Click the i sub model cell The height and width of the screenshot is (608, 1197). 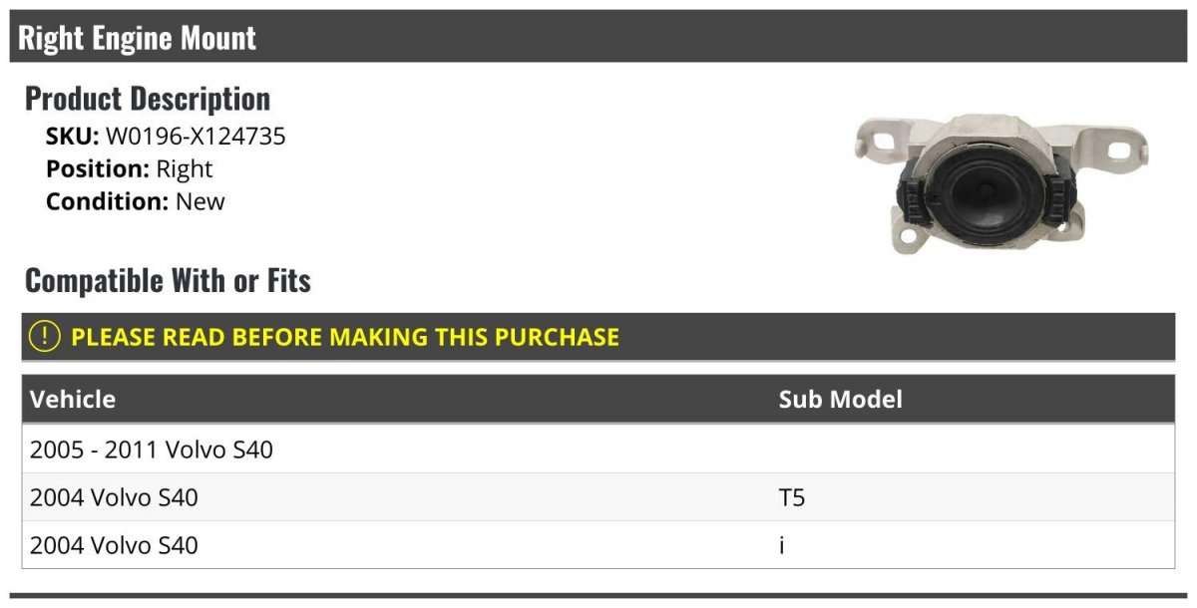(x=782, y=545)
